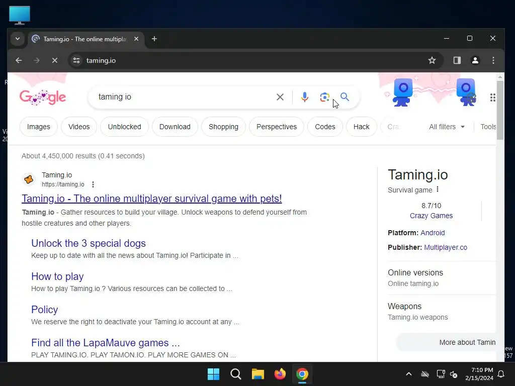This screenshot has width=515, height=386.
Task: Open site information icon in address bar
Action: [76, 60]
